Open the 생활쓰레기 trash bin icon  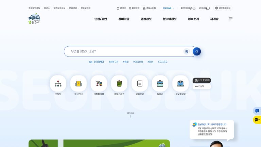click(x=119, y=83)
